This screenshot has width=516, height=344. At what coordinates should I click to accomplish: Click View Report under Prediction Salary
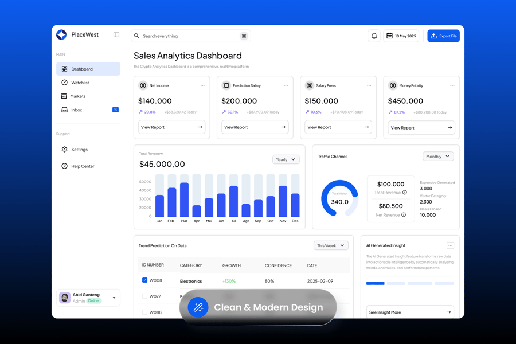click(x=255, y=127)
